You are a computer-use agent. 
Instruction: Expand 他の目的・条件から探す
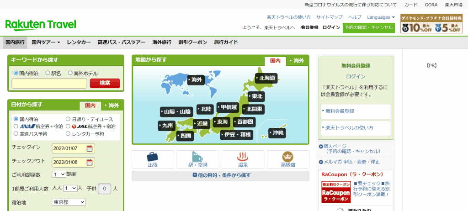221,175
